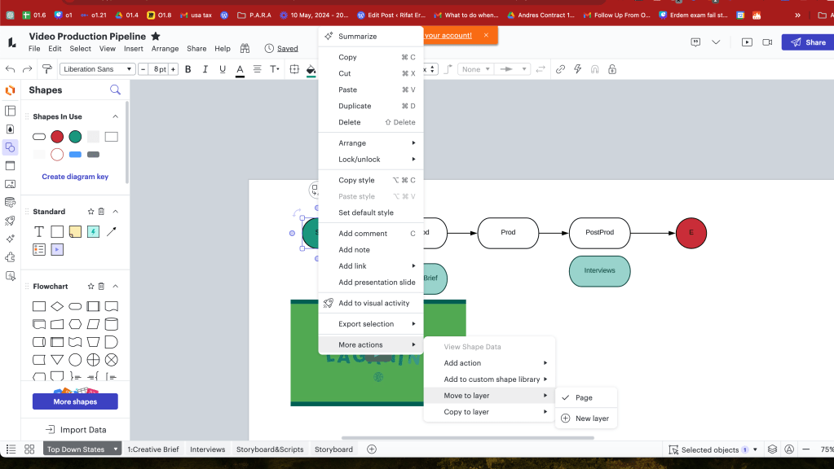834x469 pixels.
Task: Click the Import Data button
Action: [75, 430]
